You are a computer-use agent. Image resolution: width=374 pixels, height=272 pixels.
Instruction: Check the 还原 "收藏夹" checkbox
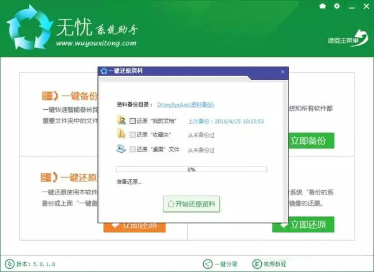point(133,135)
